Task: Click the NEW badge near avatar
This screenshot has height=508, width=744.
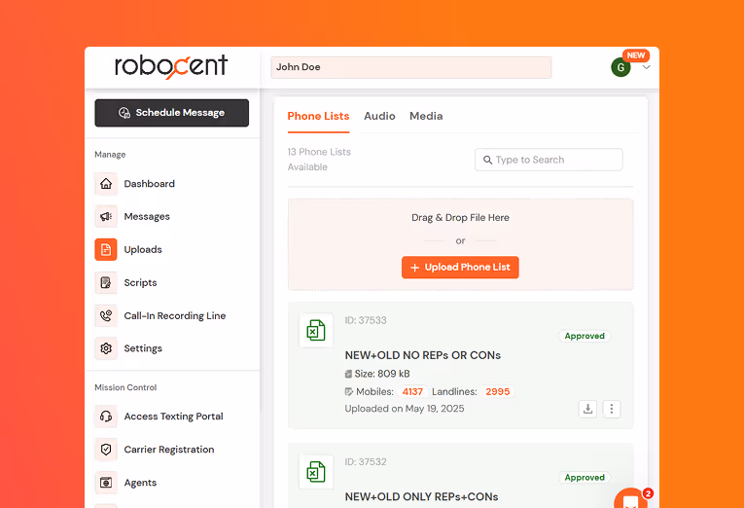Action: pos(636,55)
